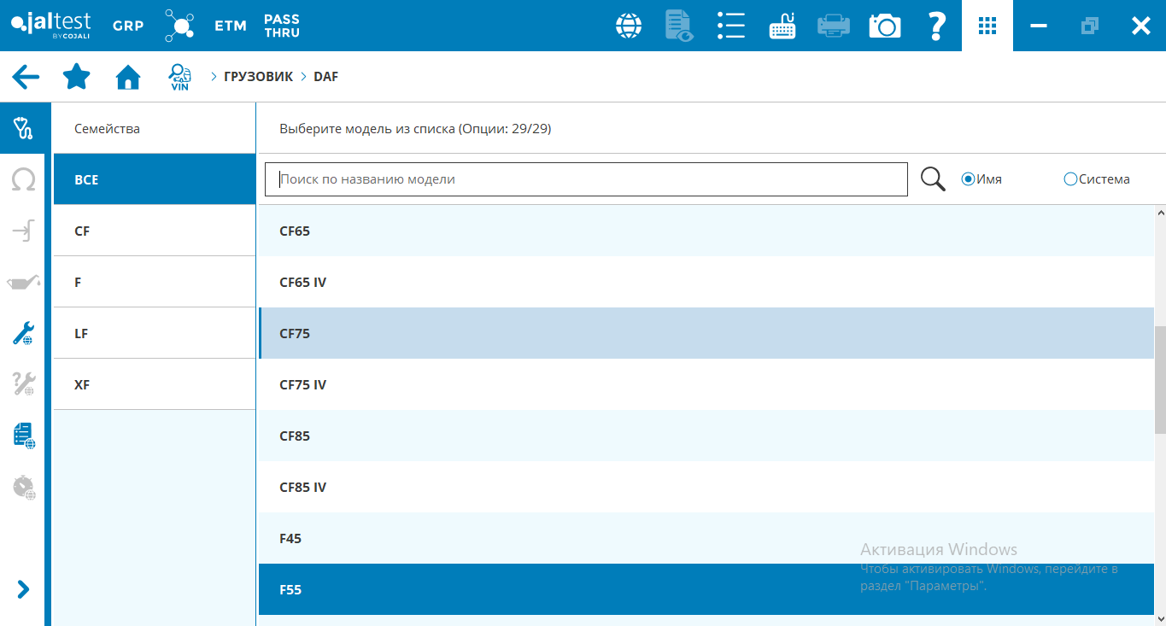Select the stethoscope diagnostics sidebar icon
Screen dimensions: 1166x626
pos(23,129)
